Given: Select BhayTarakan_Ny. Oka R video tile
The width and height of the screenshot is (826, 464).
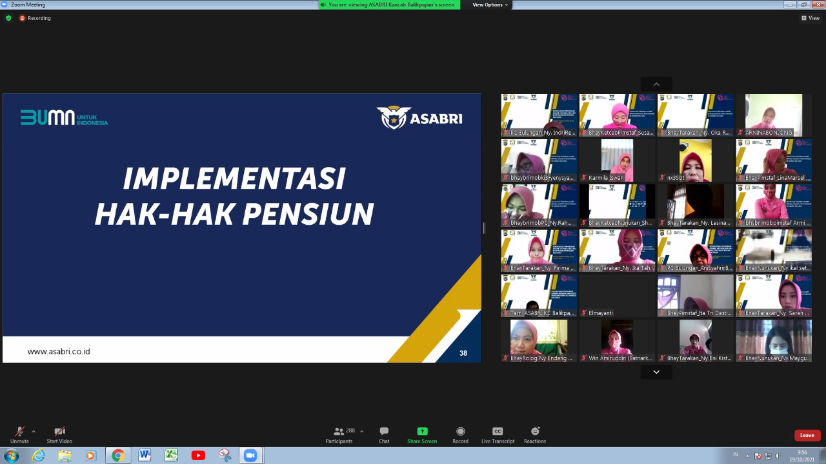Looking at the screenshot, I should point(696,115).
